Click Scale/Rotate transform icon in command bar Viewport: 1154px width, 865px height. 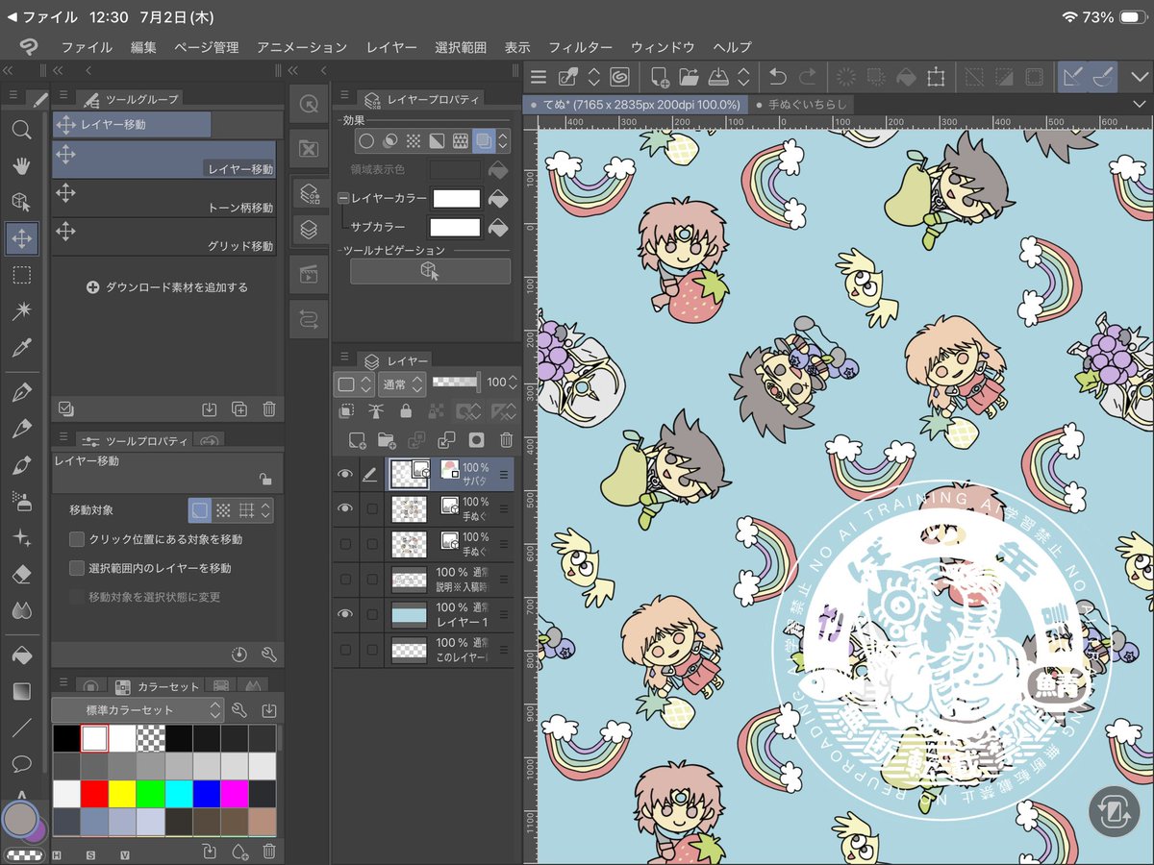pyautogui.click(x=935, y=78)
